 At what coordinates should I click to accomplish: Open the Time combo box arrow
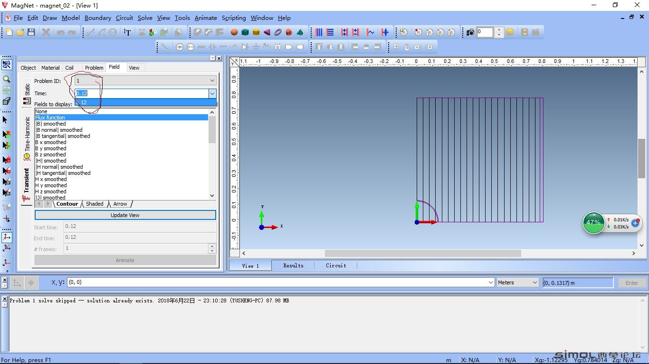[212, 93]
